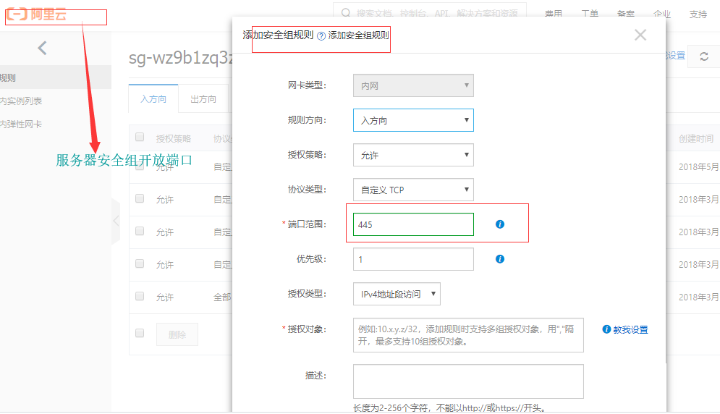Click the info icon beside priority field
This screenshot has width=720, height=414.
[x=500, y=259]
